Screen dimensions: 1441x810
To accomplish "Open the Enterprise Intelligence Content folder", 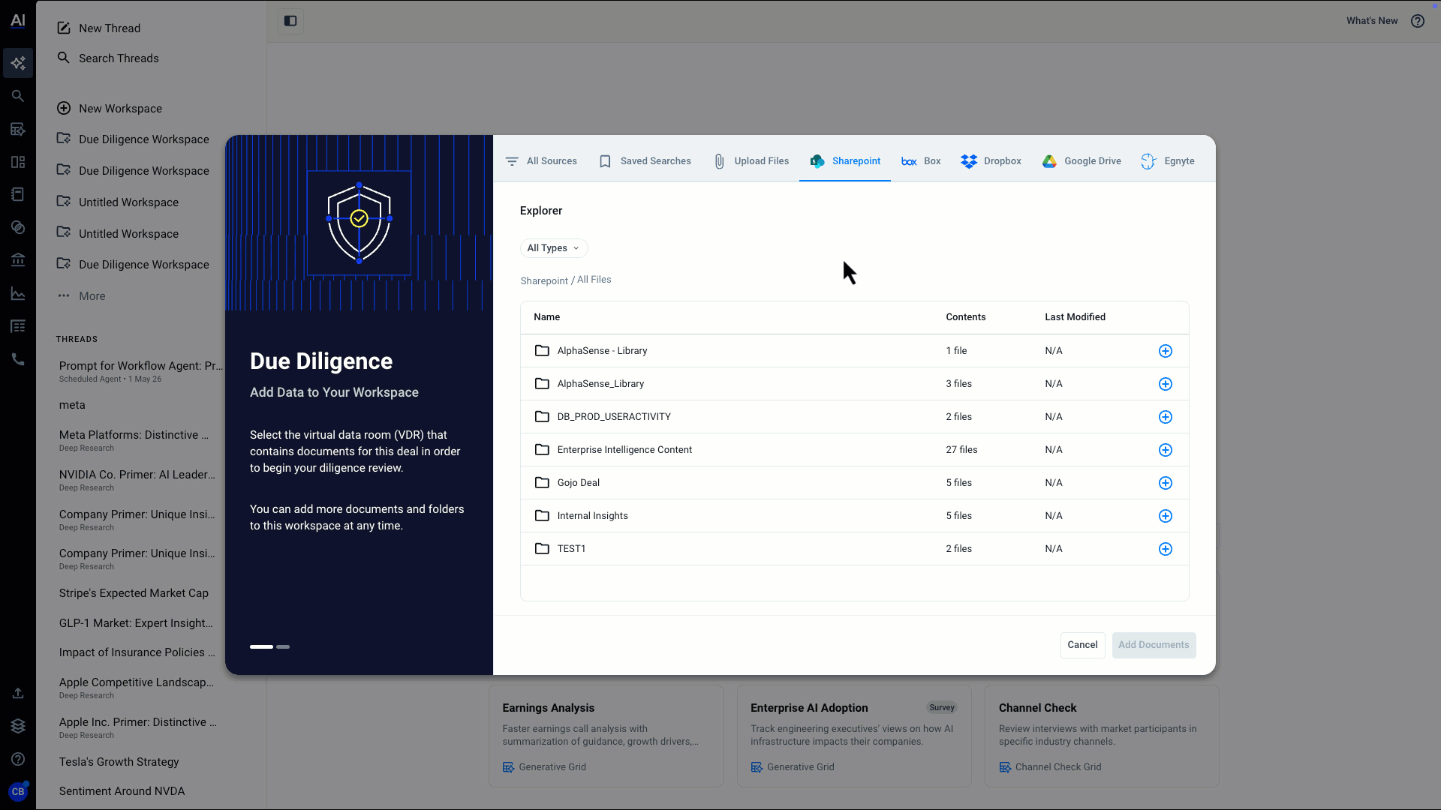I will [x=624, y=450].
